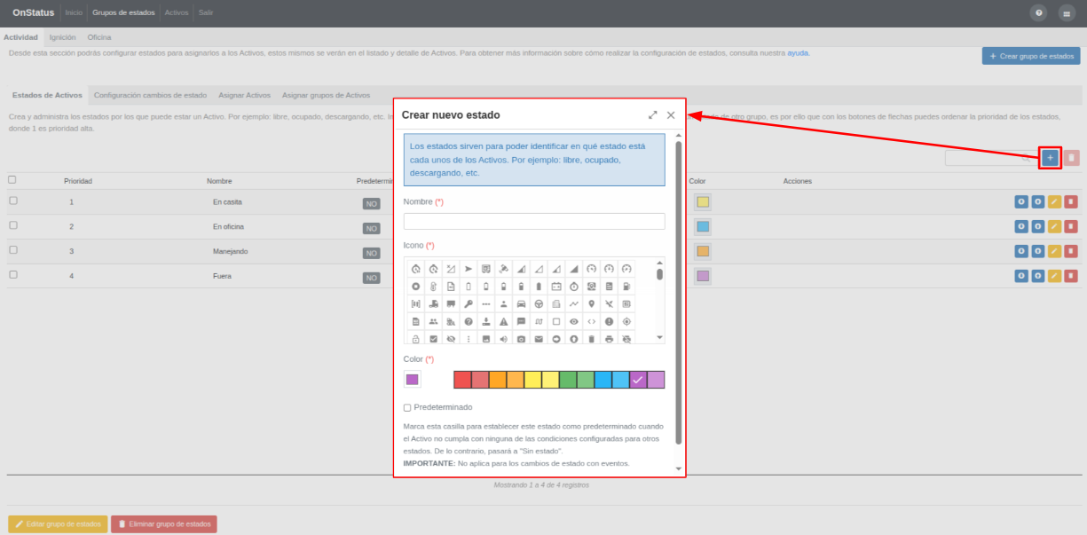Pick the single person icon
Image resolution: width=1087 pixels, height=535 pixels.
click(503, 304)
